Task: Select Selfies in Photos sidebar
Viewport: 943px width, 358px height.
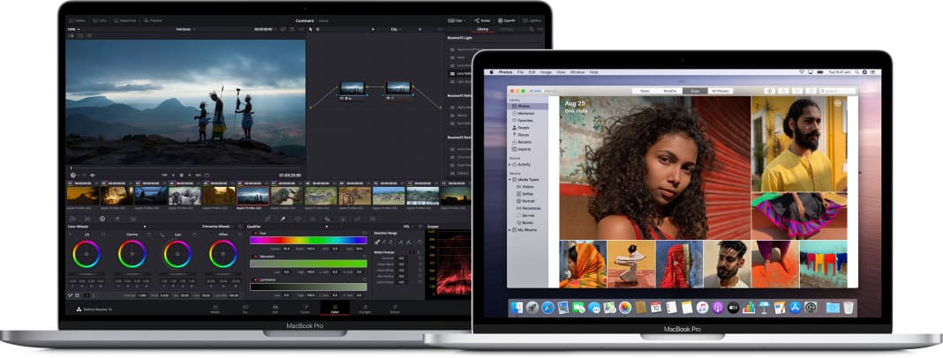Action: (x=527, y=194)
